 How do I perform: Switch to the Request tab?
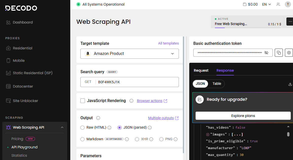pyautogui.click(x=201, y=71)
